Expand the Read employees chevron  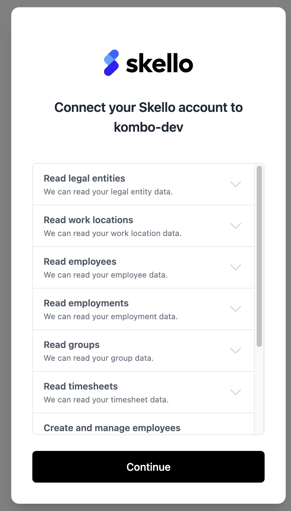point(236,267)
